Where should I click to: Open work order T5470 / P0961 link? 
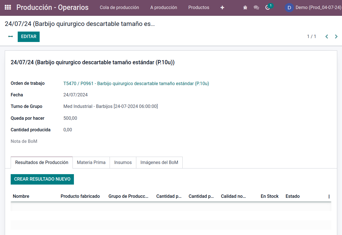coord(136,83)
